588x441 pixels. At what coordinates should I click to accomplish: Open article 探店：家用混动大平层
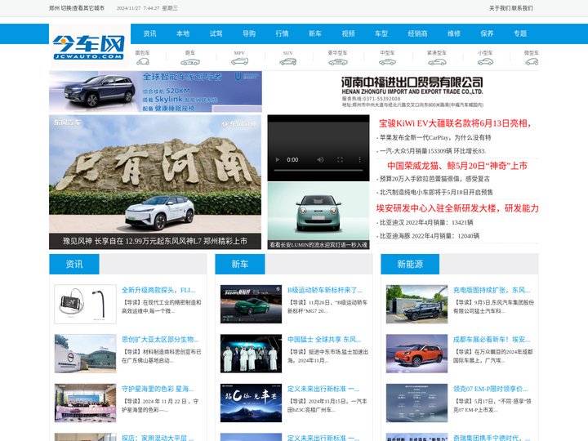(158, 438)
